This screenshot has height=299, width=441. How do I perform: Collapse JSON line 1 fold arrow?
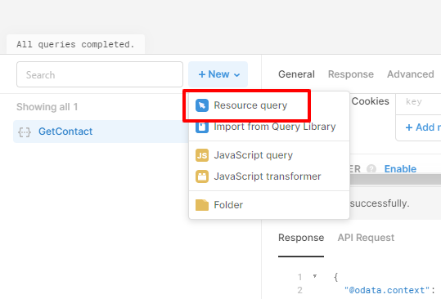click(x=315, y=277)
